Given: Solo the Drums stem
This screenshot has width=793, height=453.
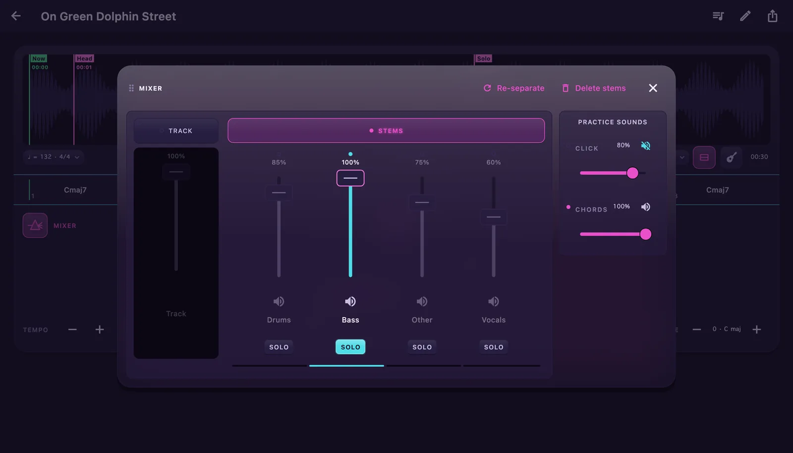Looking at the screenshot, I should (x=279, y=347).
